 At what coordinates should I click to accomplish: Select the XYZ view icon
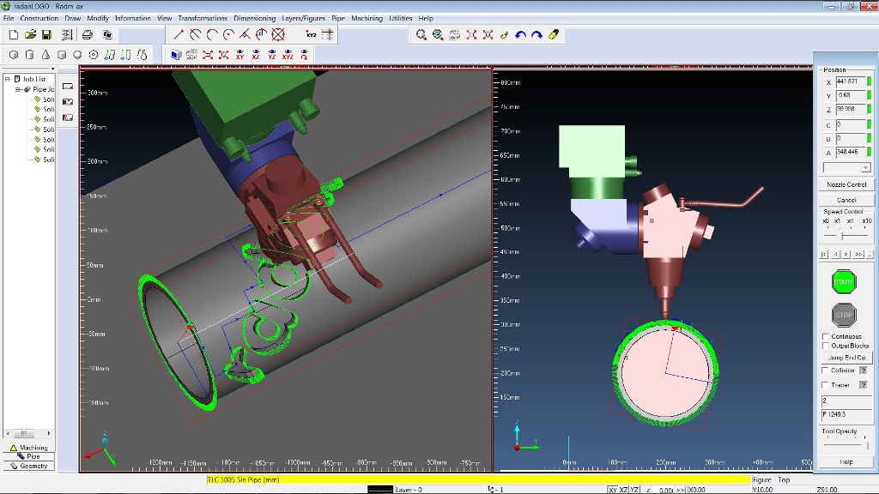(288, 55)
